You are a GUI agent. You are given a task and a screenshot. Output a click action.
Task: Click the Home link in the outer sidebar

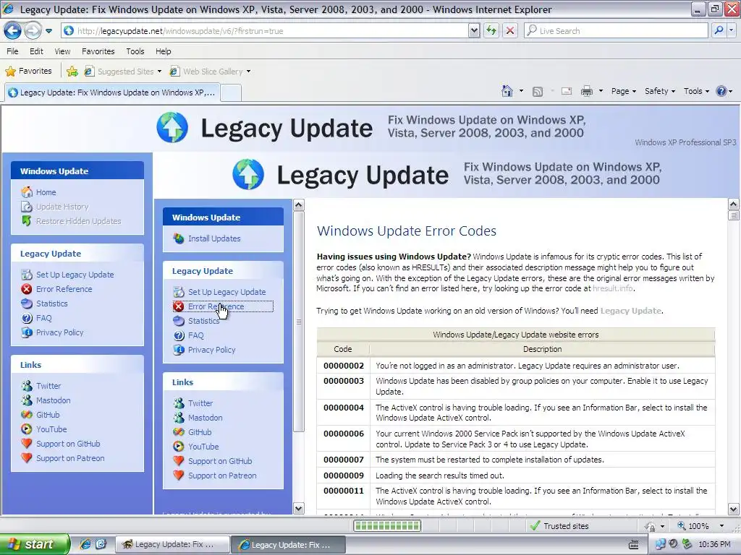[46, 192]
